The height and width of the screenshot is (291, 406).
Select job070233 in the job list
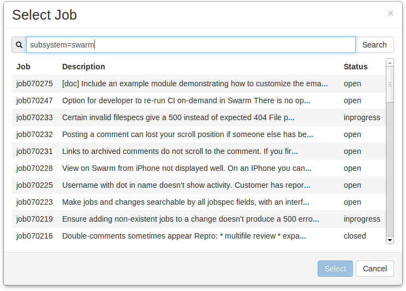coord(199,117)
